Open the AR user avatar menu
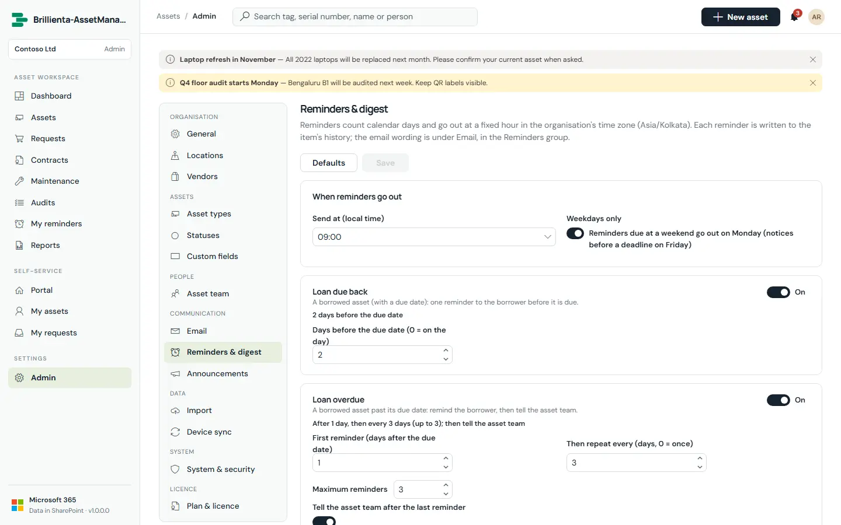This screenshot has height=525, width=841. [816, 17]
